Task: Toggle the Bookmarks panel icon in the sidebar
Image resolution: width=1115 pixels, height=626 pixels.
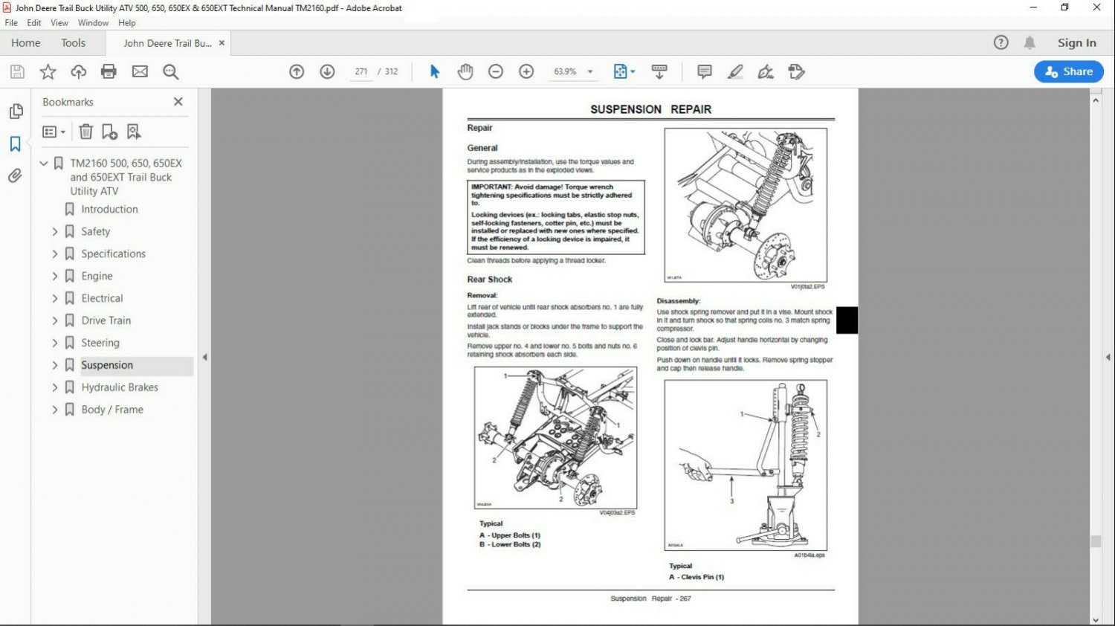Action: point(16,143)
